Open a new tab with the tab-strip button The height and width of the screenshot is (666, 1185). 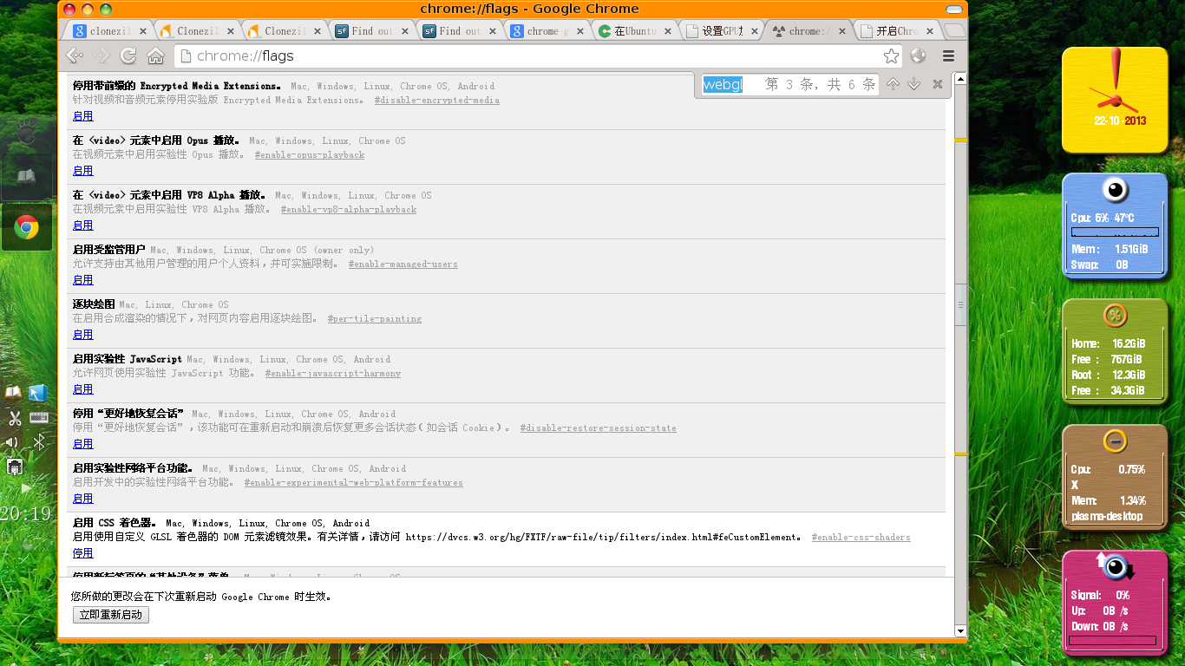pyautogui.click(x=954, y=30)
